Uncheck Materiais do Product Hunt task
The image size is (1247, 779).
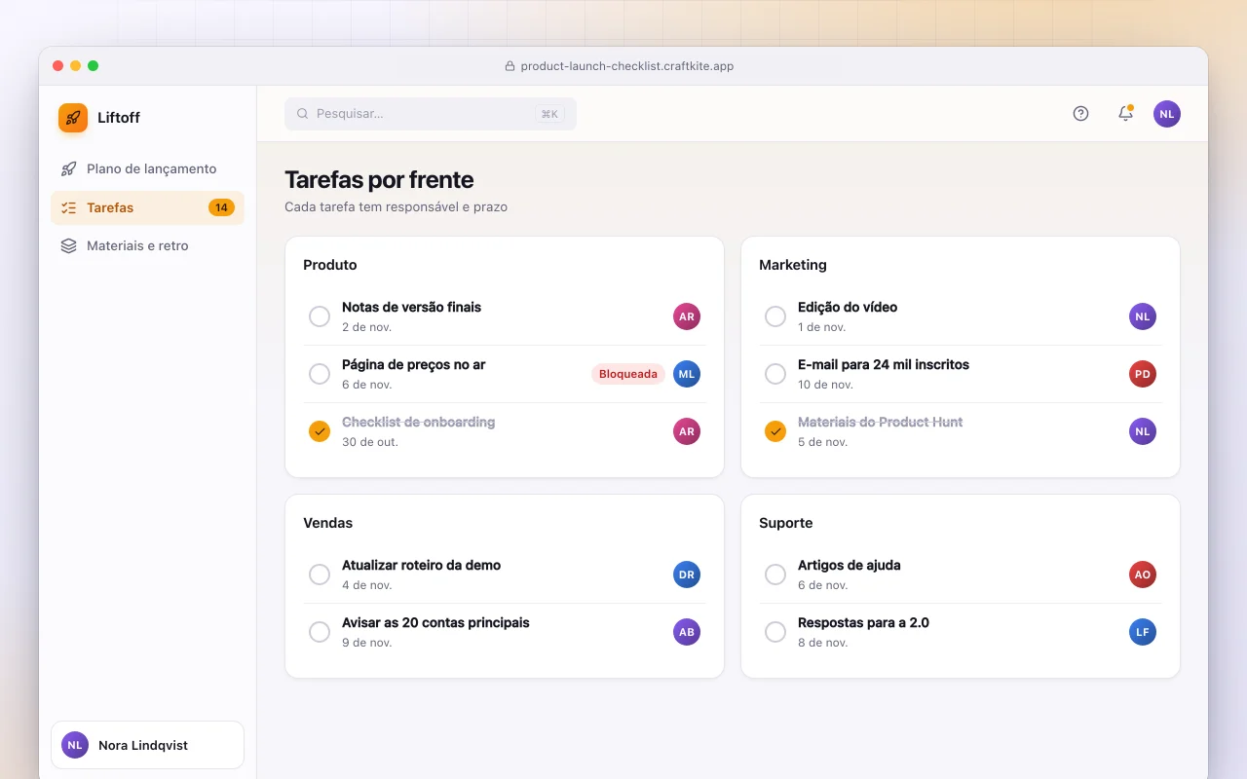tap(775, 431)
